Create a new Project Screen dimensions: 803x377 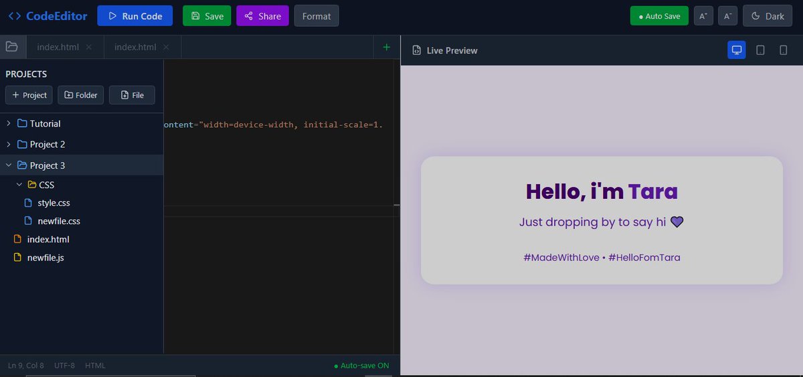[x=29, y=95]
